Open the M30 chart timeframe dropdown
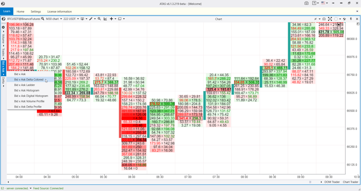The height and width of the screenshot is (191, 361). click(x=54, y=19)
